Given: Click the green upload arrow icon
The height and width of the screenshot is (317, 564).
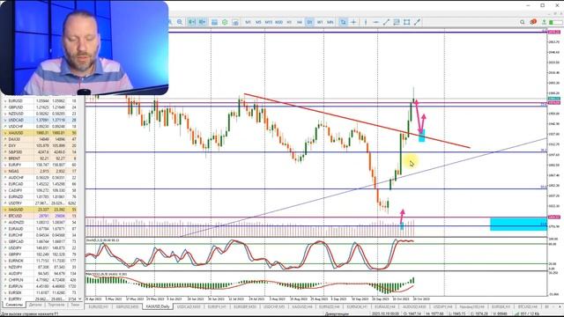Looking at the screenshot, I should (545, 22).
